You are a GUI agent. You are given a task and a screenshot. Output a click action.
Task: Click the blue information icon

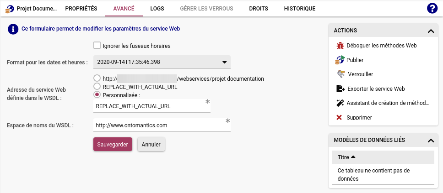click(x=13, y=29)
